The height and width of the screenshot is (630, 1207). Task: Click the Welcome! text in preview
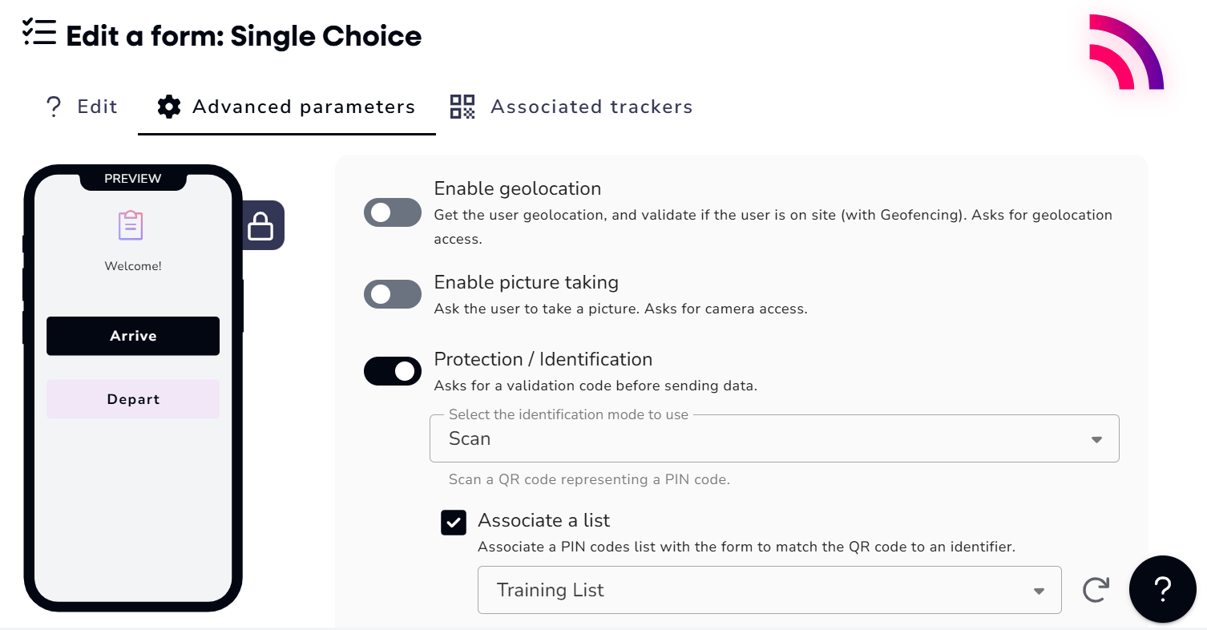(133, 266)
